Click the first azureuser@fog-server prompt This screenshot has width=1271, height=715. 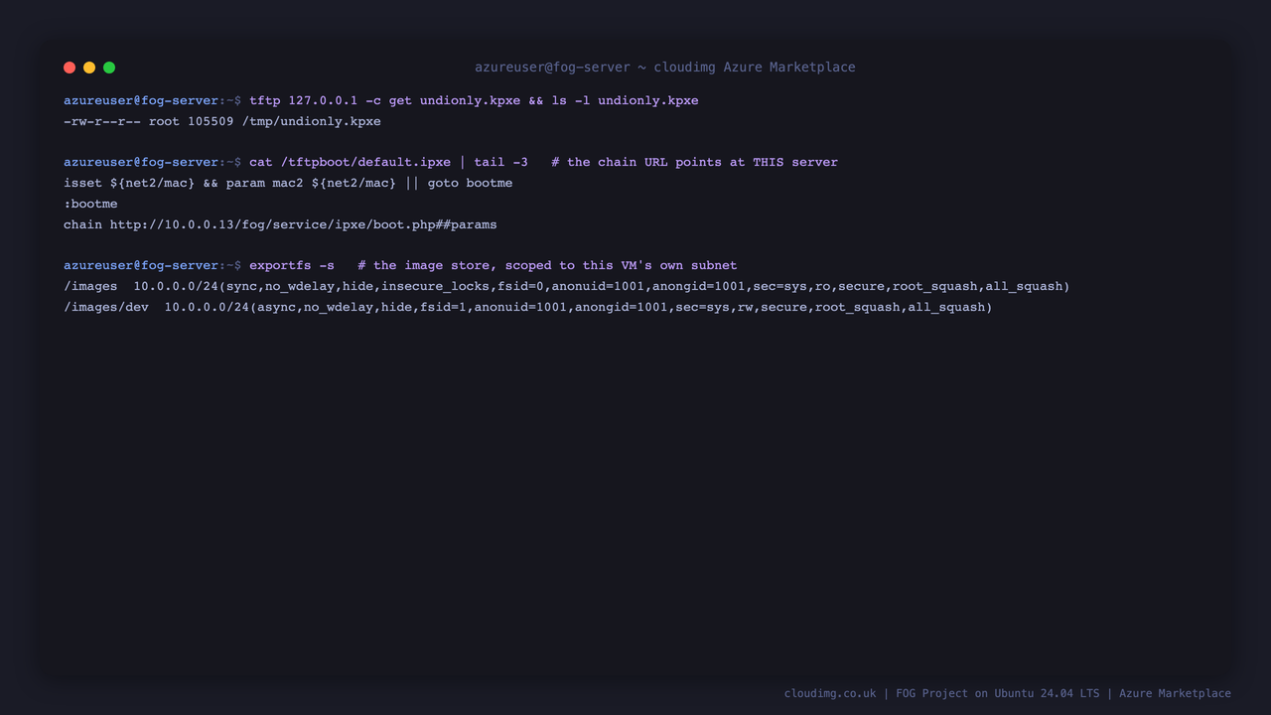coord(152,100)
